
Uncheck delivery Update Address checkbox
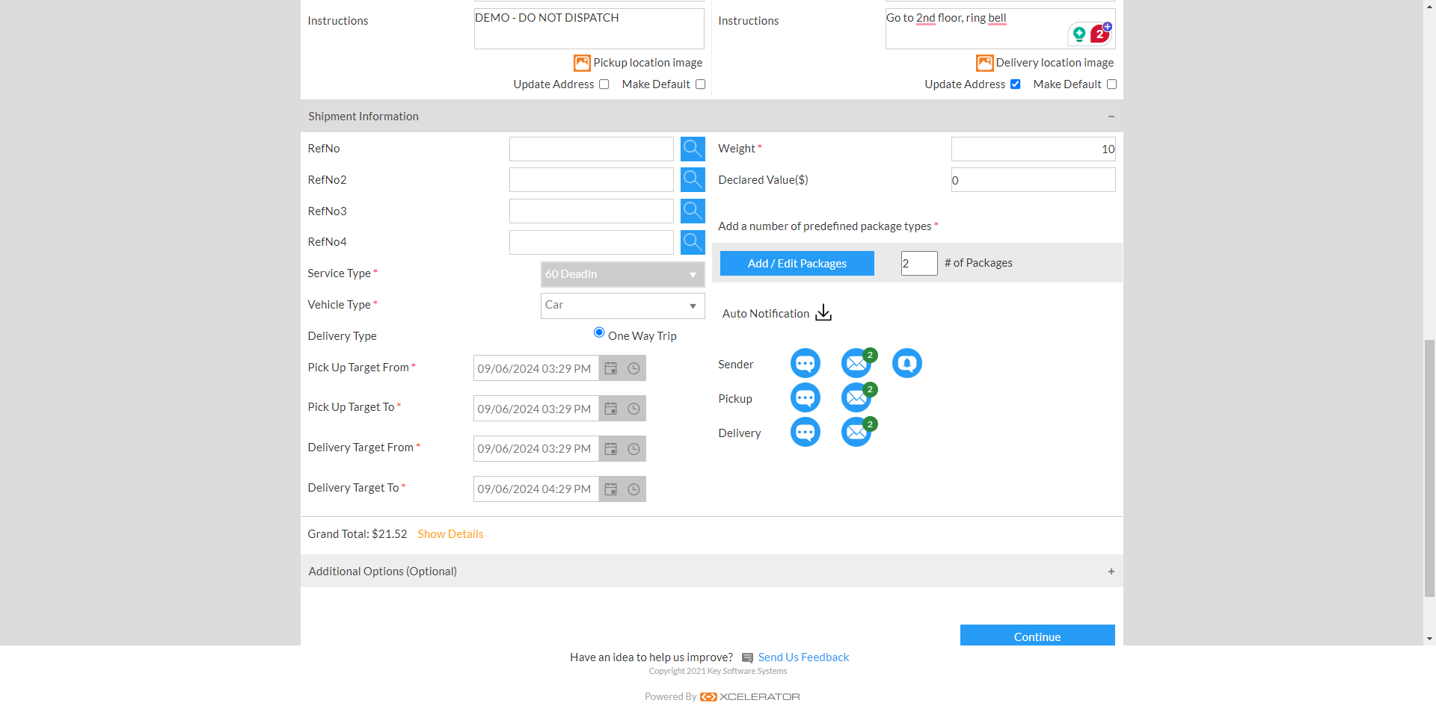(x=1016, y=84)
